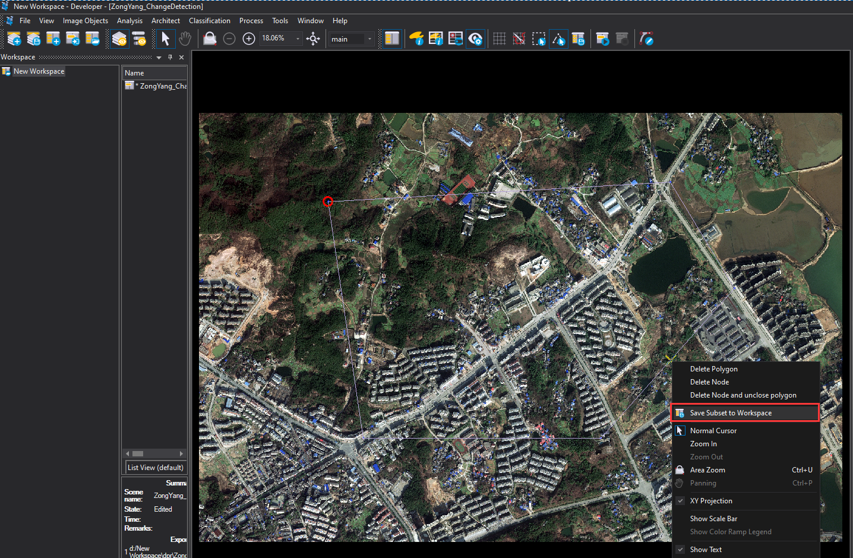Select the polygon selection tool icon
Image resolution: width=853 pixels, height=558 pixels.
(558, 39)
